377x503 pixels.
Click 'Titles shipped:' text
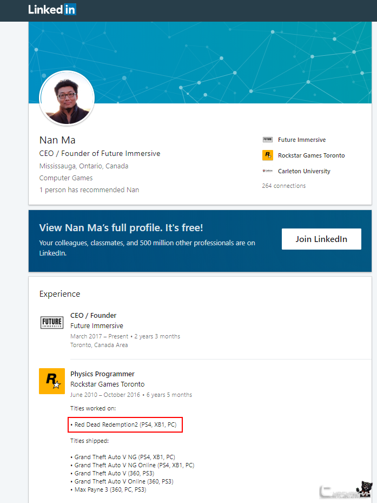tap(89, 441)
